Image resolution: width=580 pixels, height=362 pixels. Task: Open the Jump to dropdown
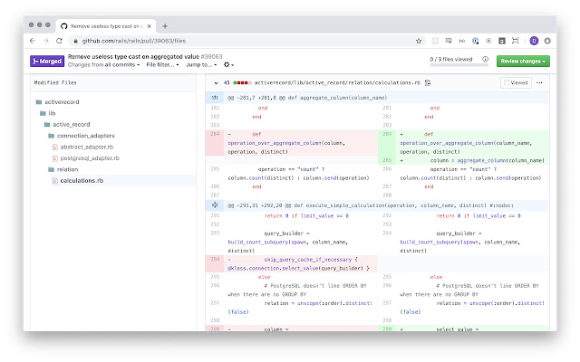pyautogui.click(x=201, y=65)
